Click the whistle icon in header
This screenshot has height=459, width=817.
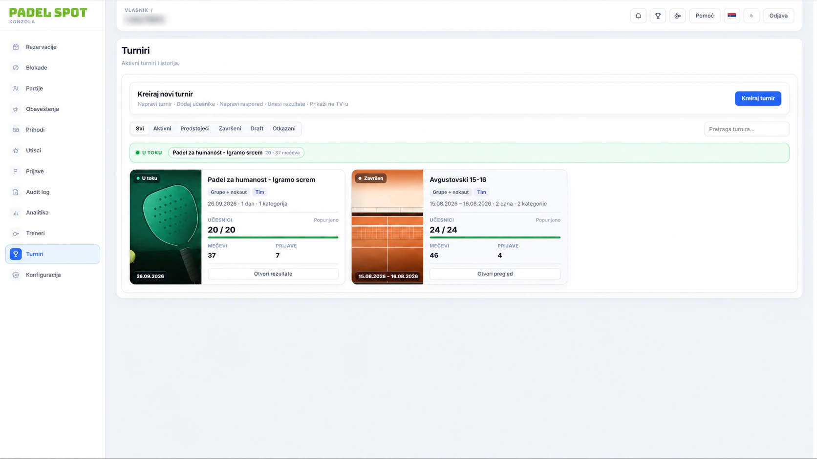pos(677,16)
